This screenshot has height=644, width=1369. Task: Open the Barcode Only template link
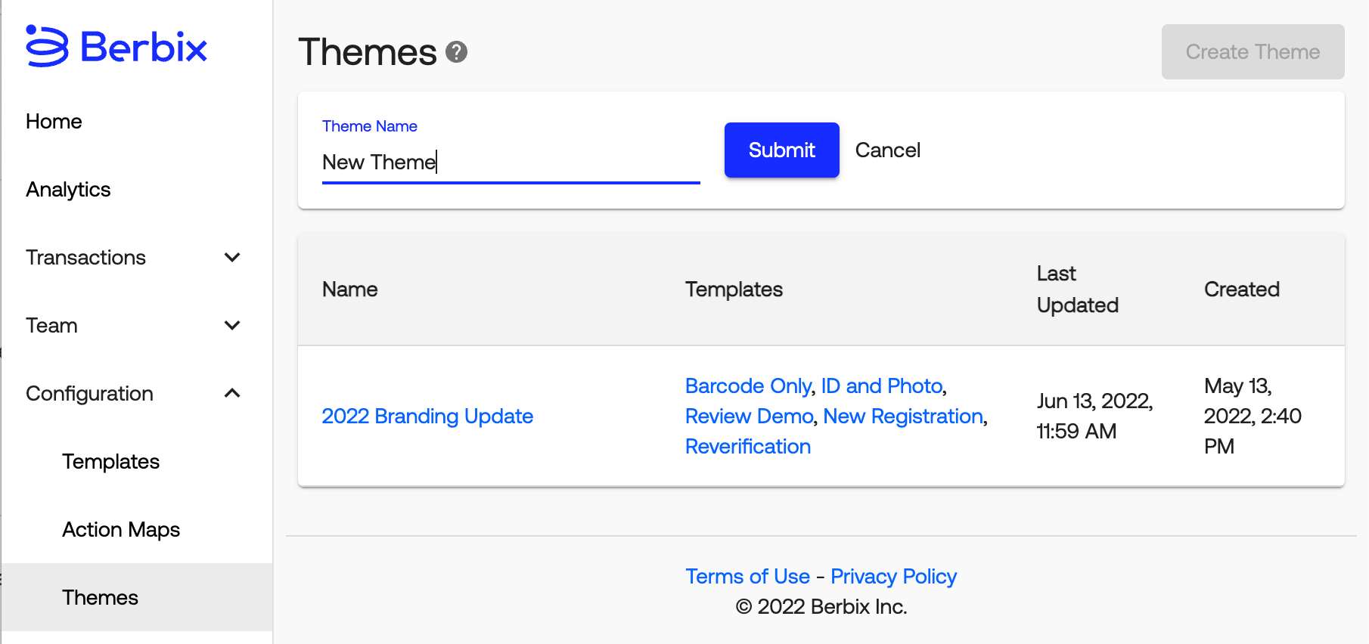[748, 386]
